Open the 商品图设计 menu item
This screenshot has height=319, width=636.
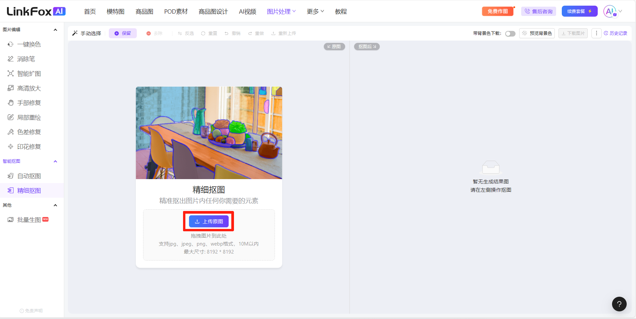(x=213, y=12)
